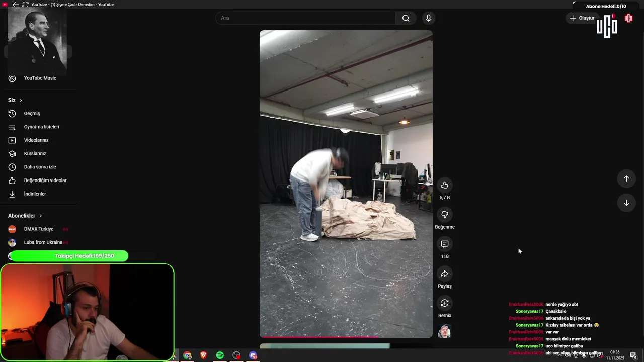Click the İndirilenler download icon

coord(12,194)
